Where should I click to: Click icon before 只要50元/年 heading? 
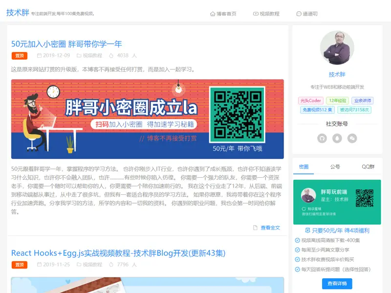coord(308,230)
